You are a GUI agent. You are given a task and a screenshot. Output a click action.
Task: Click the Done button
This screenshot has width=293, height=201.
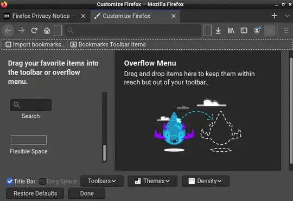tap(87, 193)
